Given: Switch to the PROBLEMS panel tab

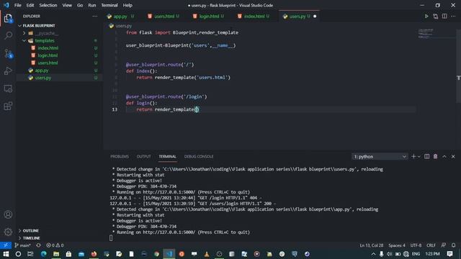Looking at the screenshot, I should tap(120, 157).
